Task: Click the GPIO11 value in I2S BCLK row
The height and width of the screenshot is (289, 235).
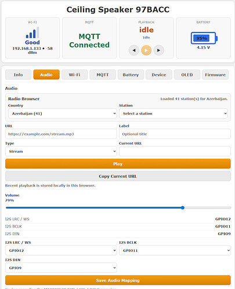Action: point(223,226)
